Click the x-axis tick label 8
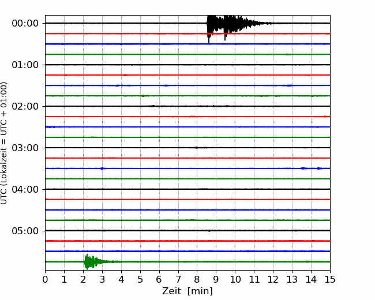Screen dimensions: 375x300 (x=197, y=279)
